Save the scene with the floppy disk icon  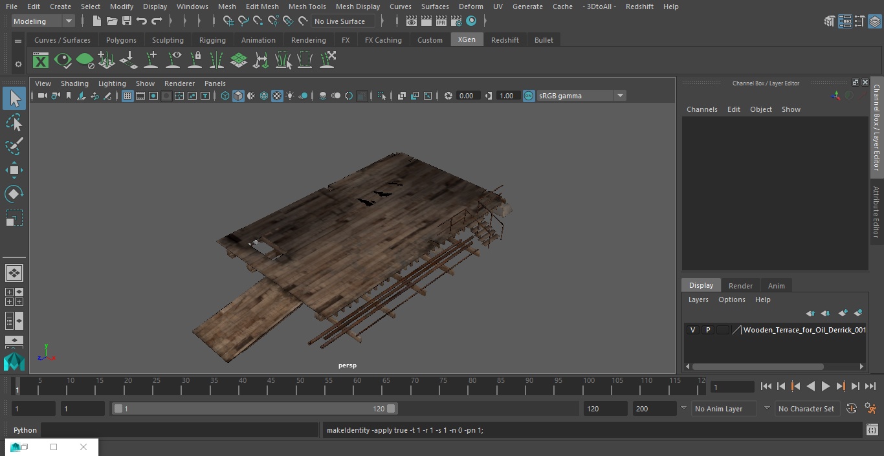point(126,21)
